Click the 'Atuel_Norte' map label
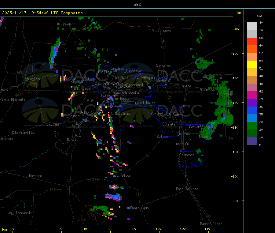The image size is (275, 233). (x=145, y=103)
